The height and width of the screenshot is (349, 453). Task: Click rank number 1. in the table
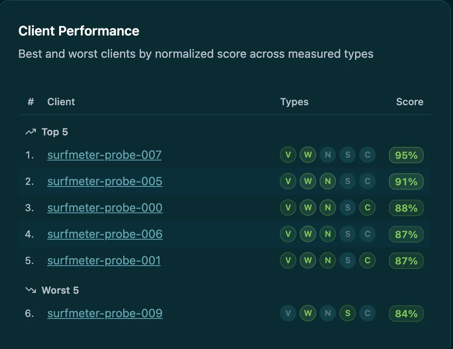click(29, 155)
